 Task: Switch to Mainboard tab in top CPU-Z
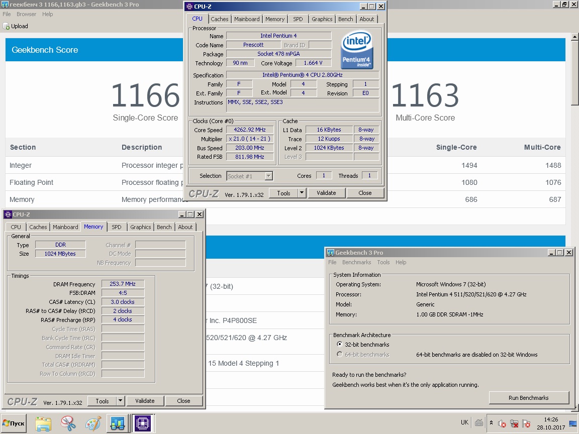[x=247, y=19]
